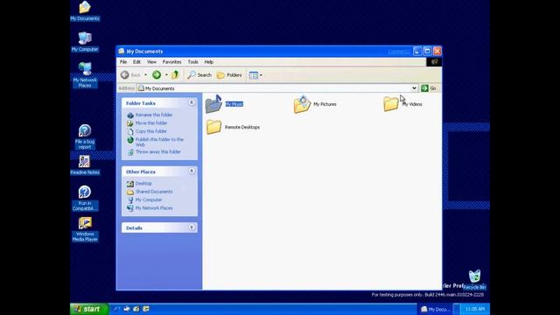Go up one folder level

(x=175, y=75)
